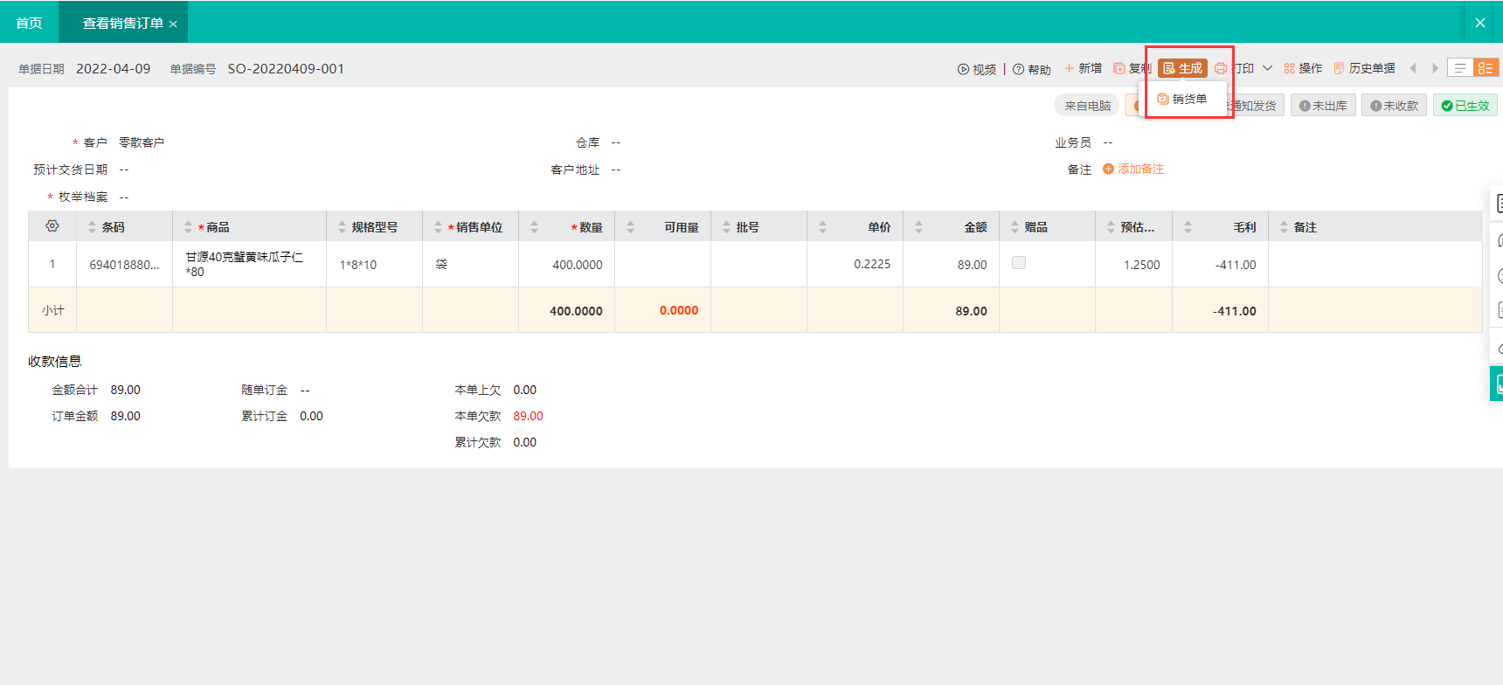
Task: Click the 未收款 status button
Action: pos(1394,106)
